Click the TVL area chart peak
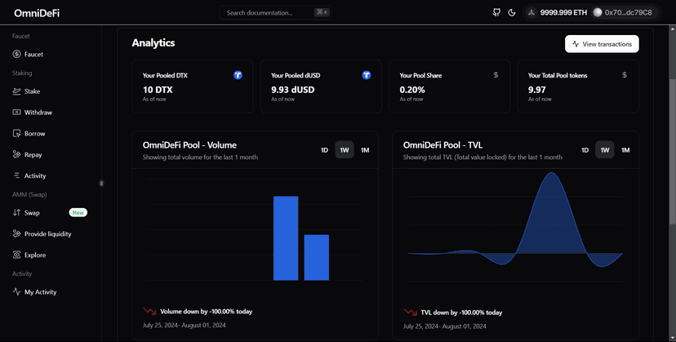Image resolution: width=676 pixels, height=342 pixels. pyautogui.click(x=550, y=173)
